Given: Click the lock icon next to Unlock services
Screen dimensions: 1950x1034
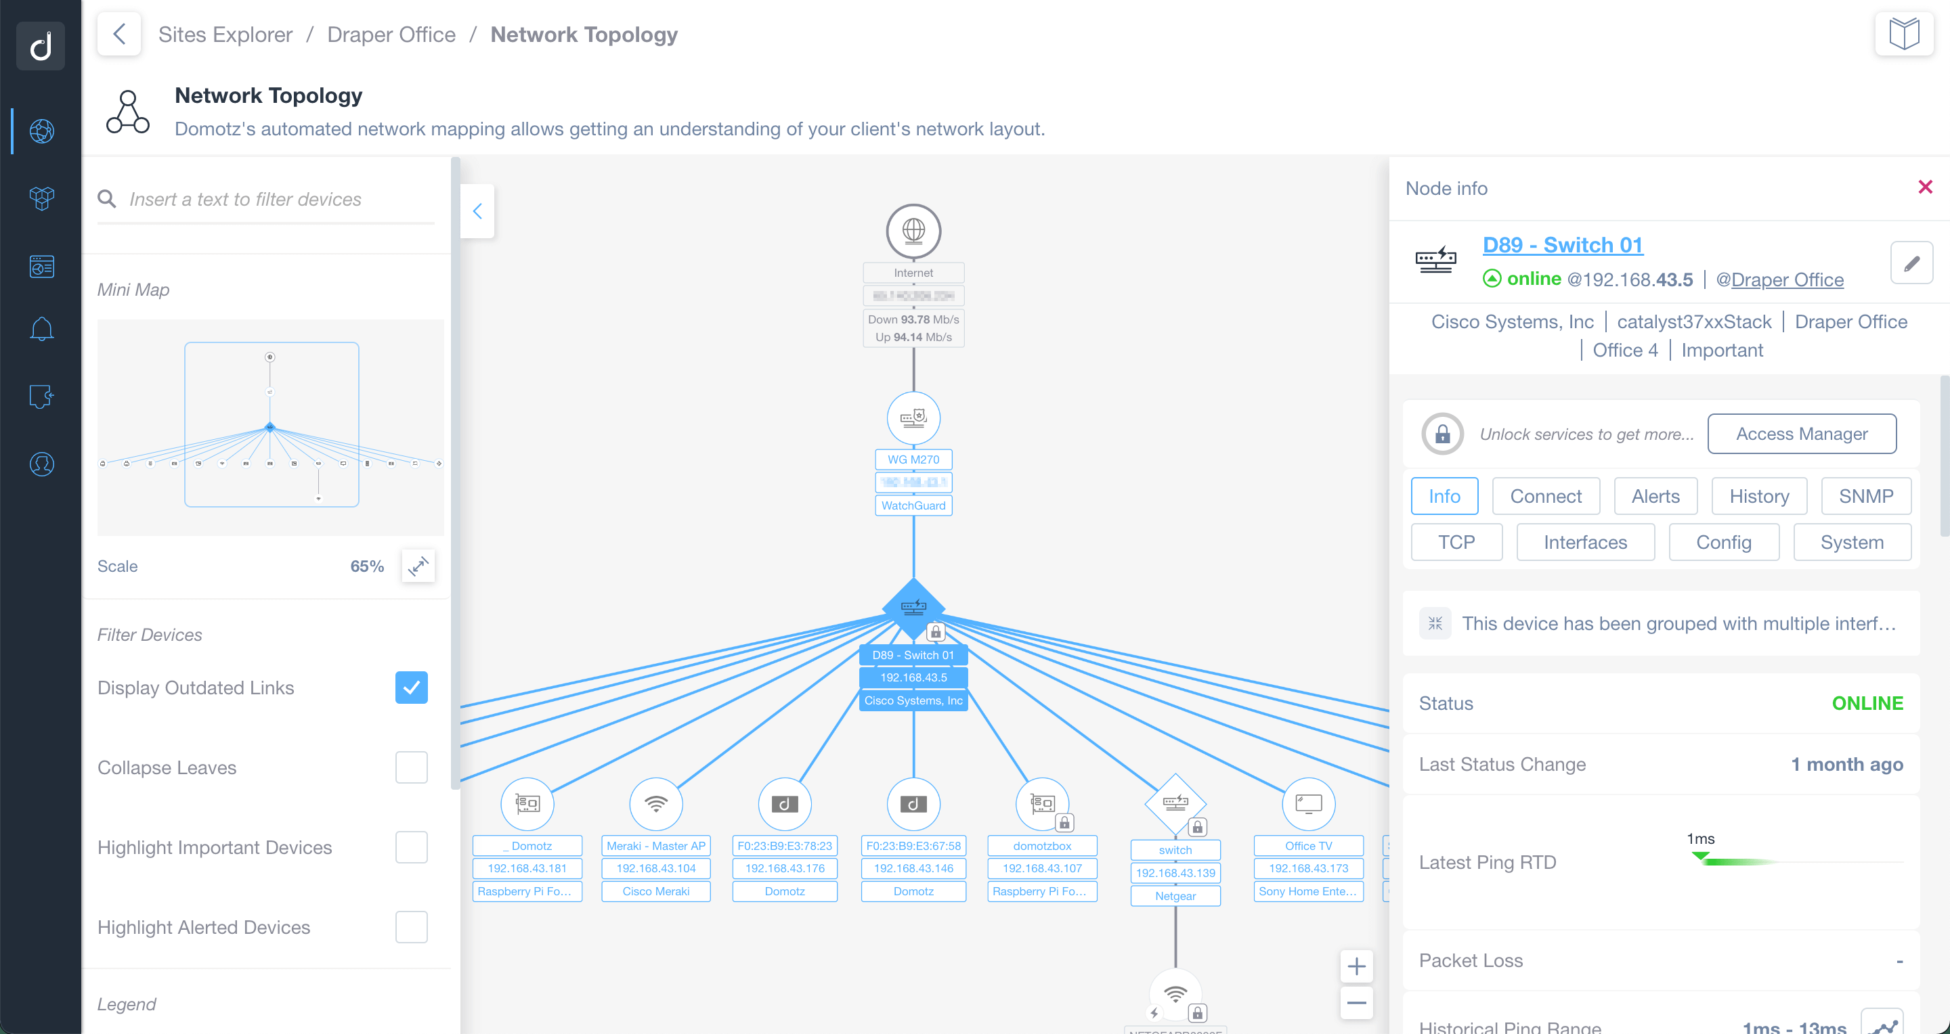Looking at the screenshot, I should coord(1442,434).
